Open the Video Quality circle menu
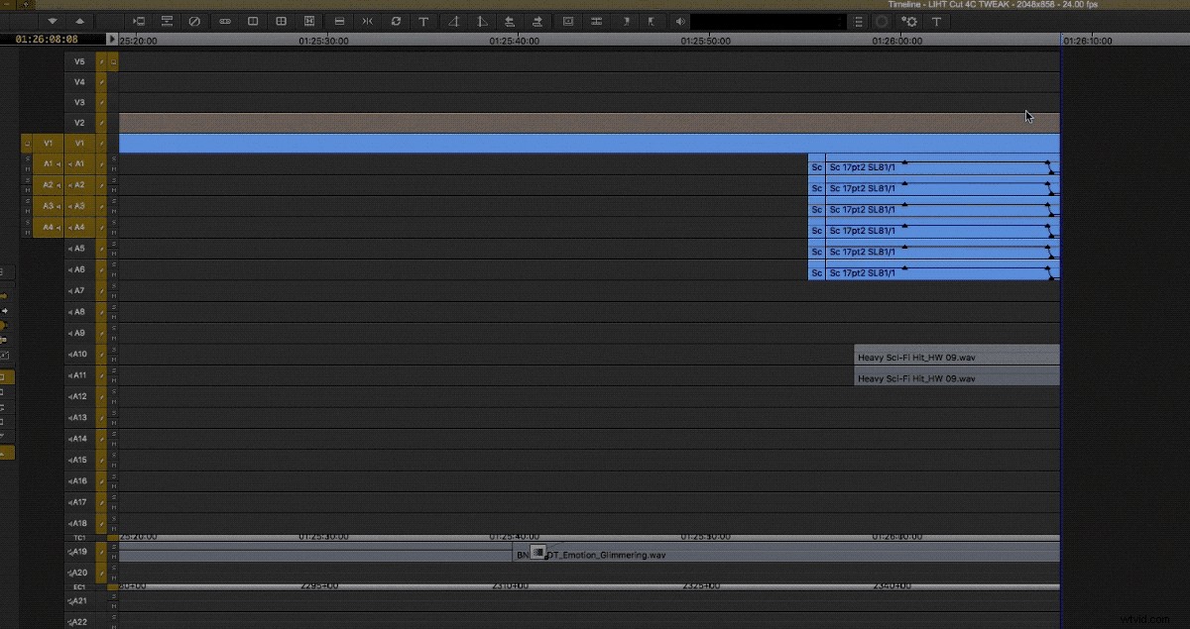 (882, 21)
